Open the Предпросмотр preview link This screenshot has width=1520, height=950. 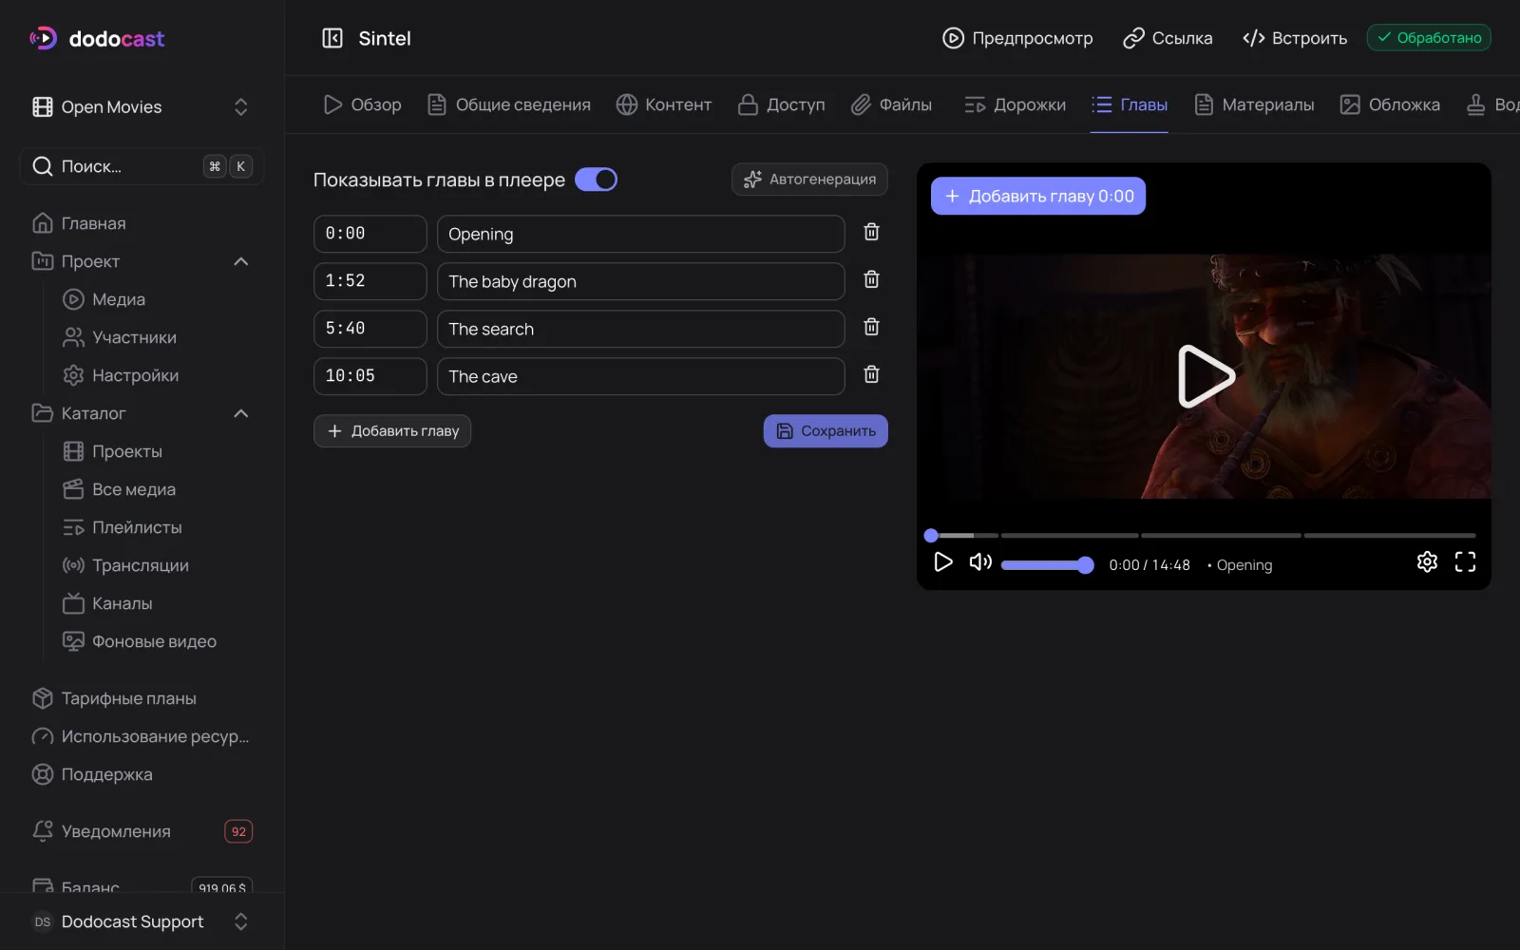(1017, 38)
